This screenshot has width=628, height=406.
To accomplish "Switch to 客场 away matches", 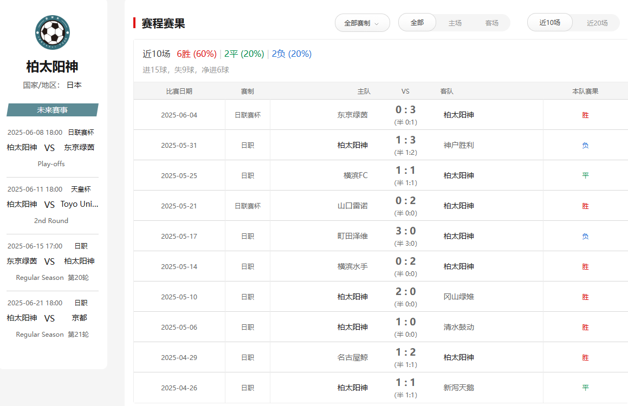I will click(x=491, y=23).
